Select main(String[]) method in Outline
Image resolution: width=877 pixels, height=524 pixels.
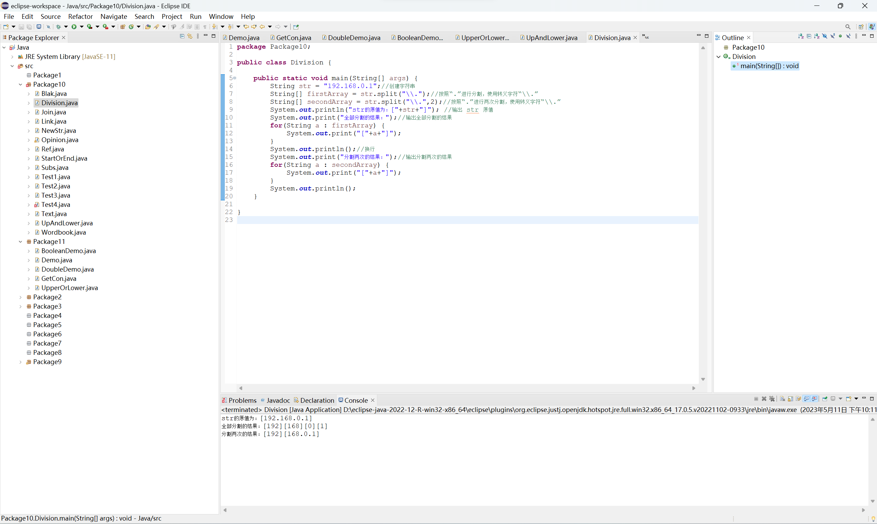765,66
